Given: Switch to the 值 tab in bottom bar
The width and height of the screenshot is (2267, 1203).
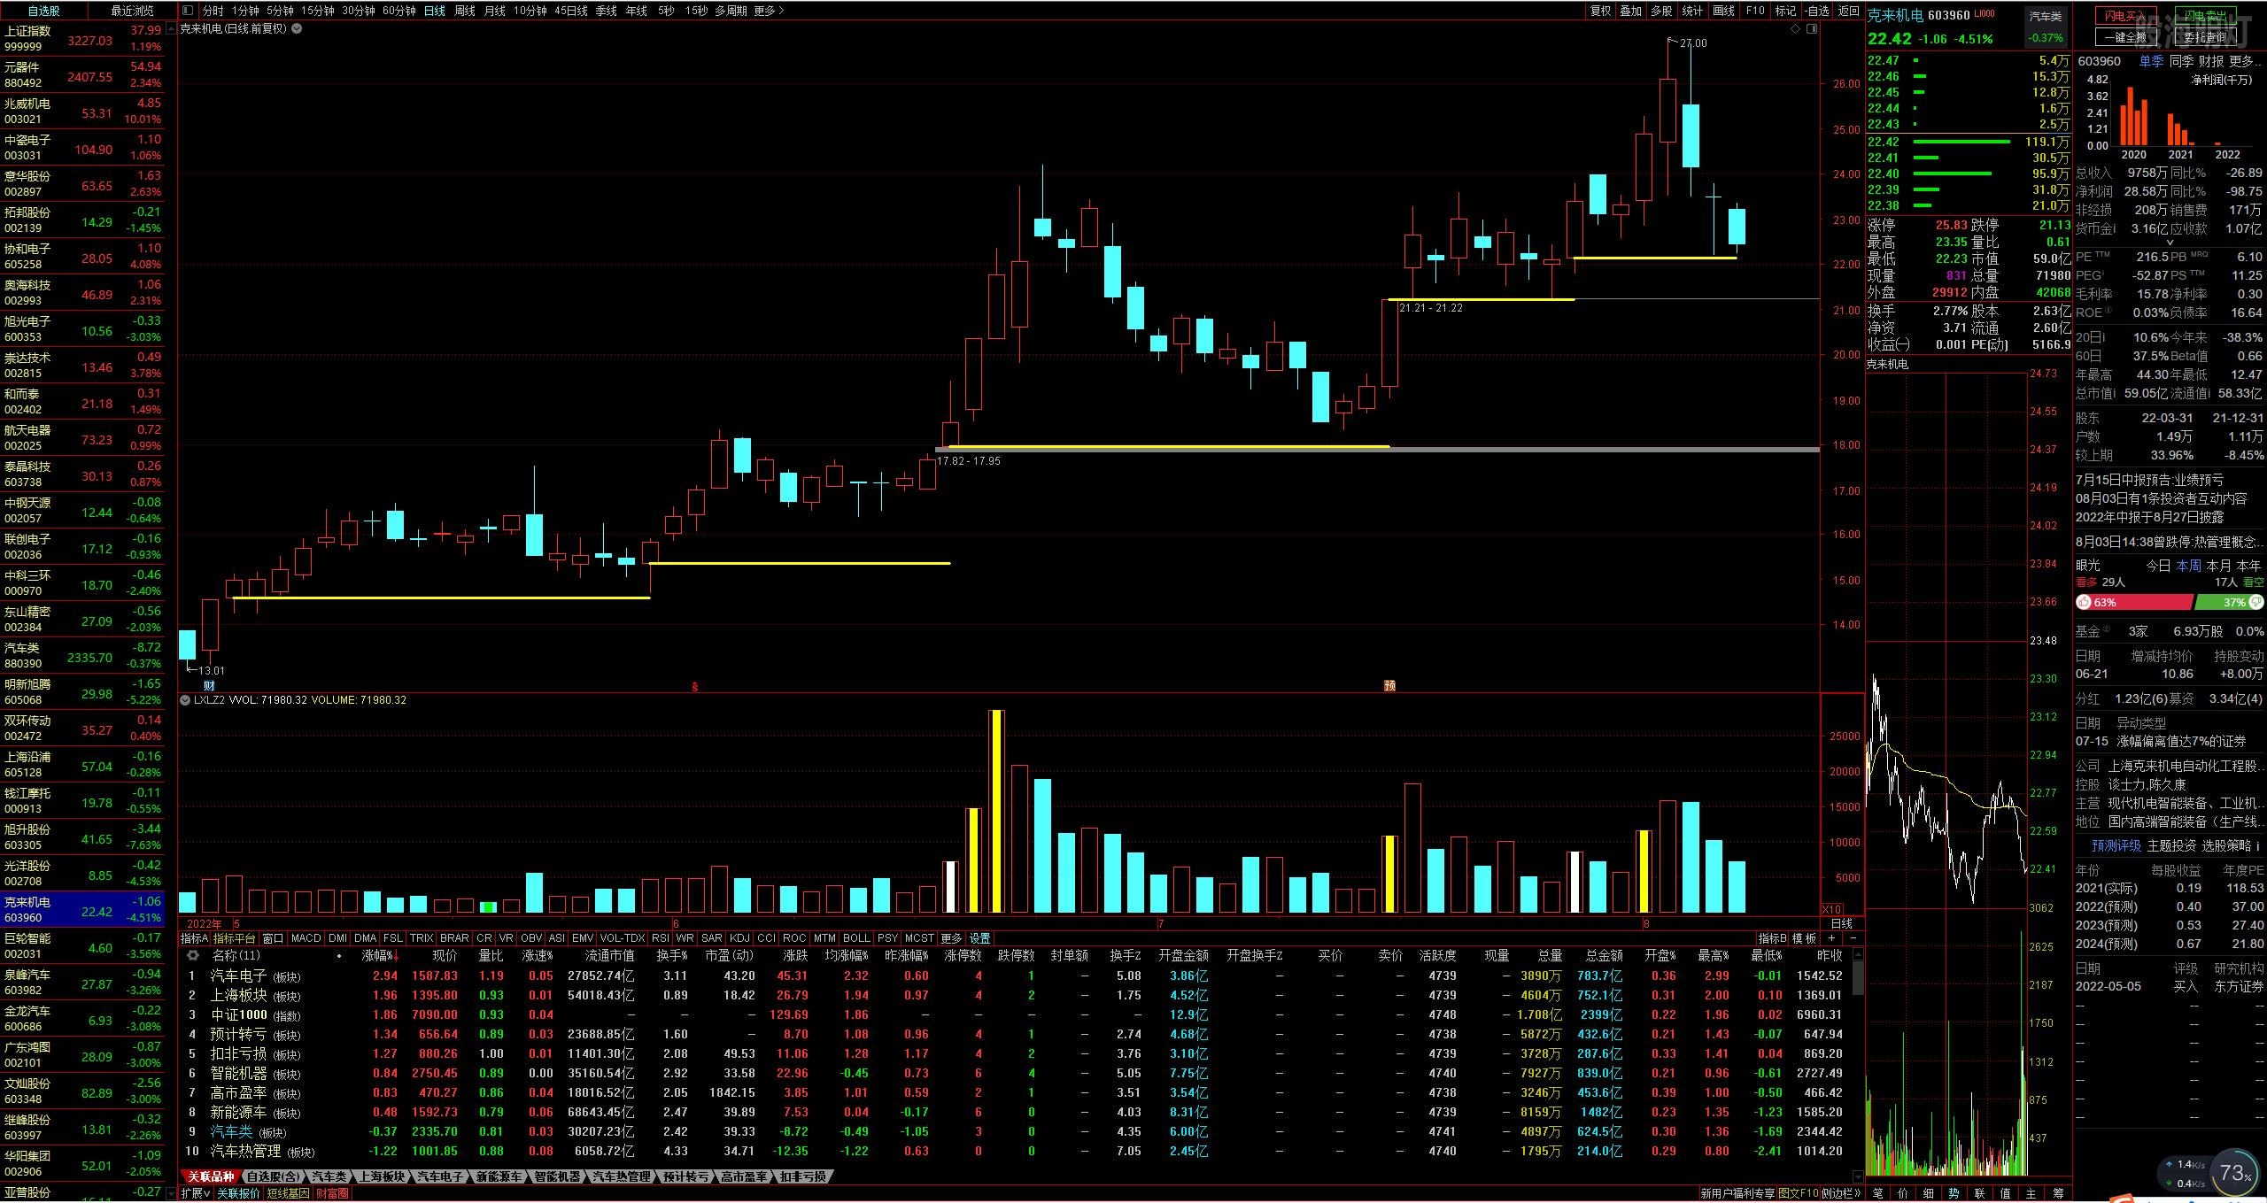Looking at the screenshot, I should (2006, 1193).
